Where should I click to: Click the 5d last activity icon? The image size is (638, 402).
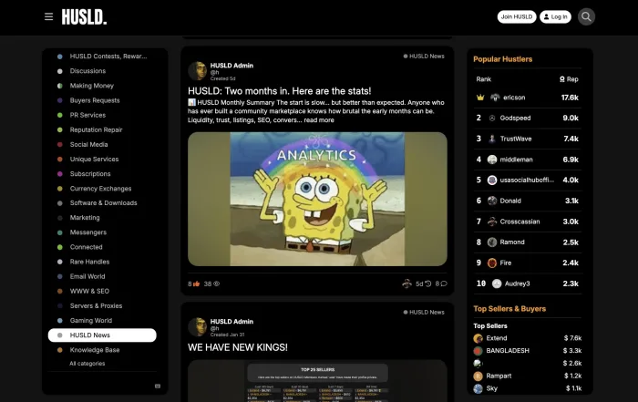(x=427, y=283)
